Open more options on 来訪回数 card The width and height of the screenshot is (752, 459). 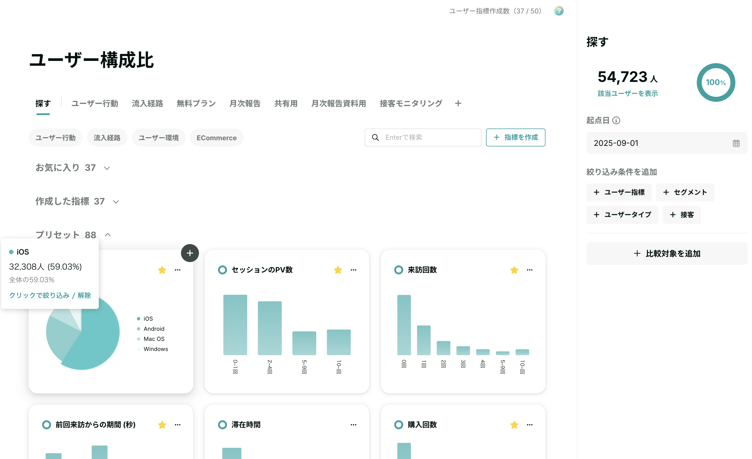pyautogui.click(x=529, y=270)
